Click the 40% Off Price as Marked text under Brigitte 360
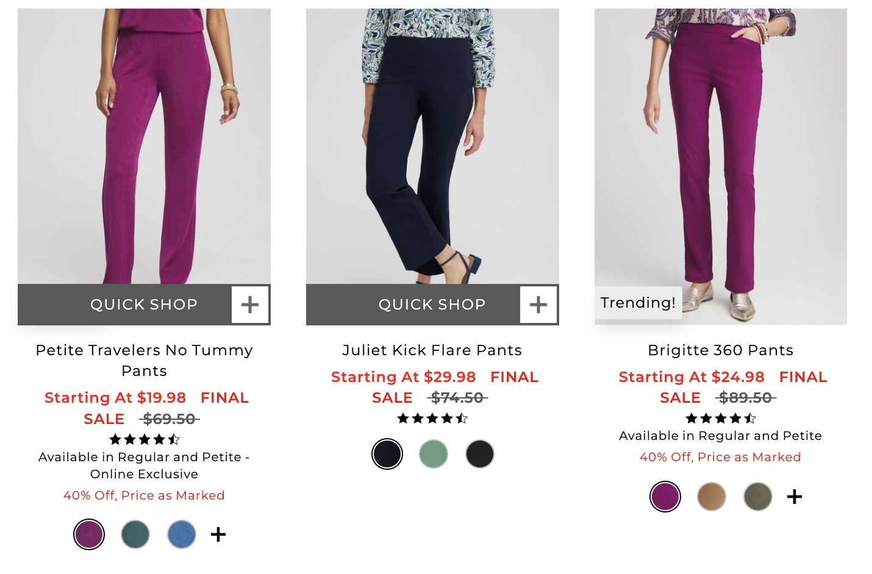 720,456
